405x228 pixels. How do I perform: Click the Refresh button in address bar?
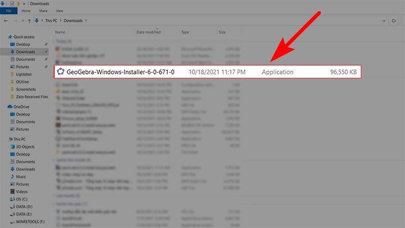(x=394, y=21)
